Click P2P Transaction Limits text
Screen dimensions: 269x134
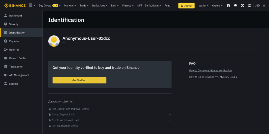tap(65, 126)
